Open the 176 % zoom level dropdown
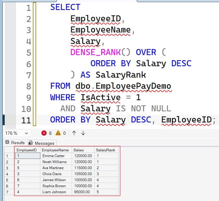The image size is (219, 201). pos(17,133)
